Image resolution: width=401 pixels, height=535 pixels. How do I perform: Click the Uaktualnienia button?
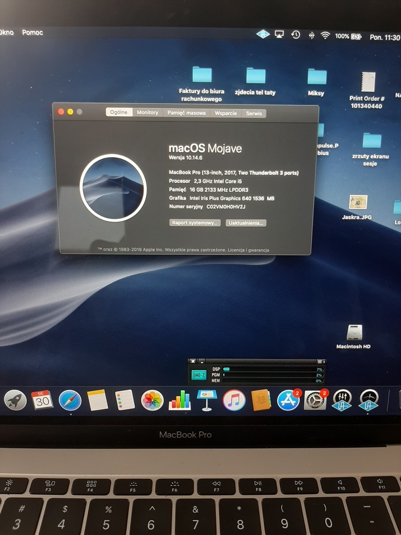(246, 223)
